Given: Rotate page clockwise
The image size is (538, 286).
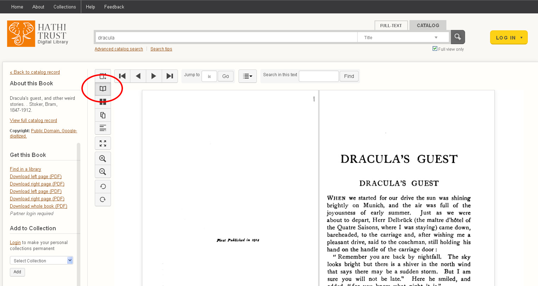Looking at the screenshot, I should coord(103,200).
